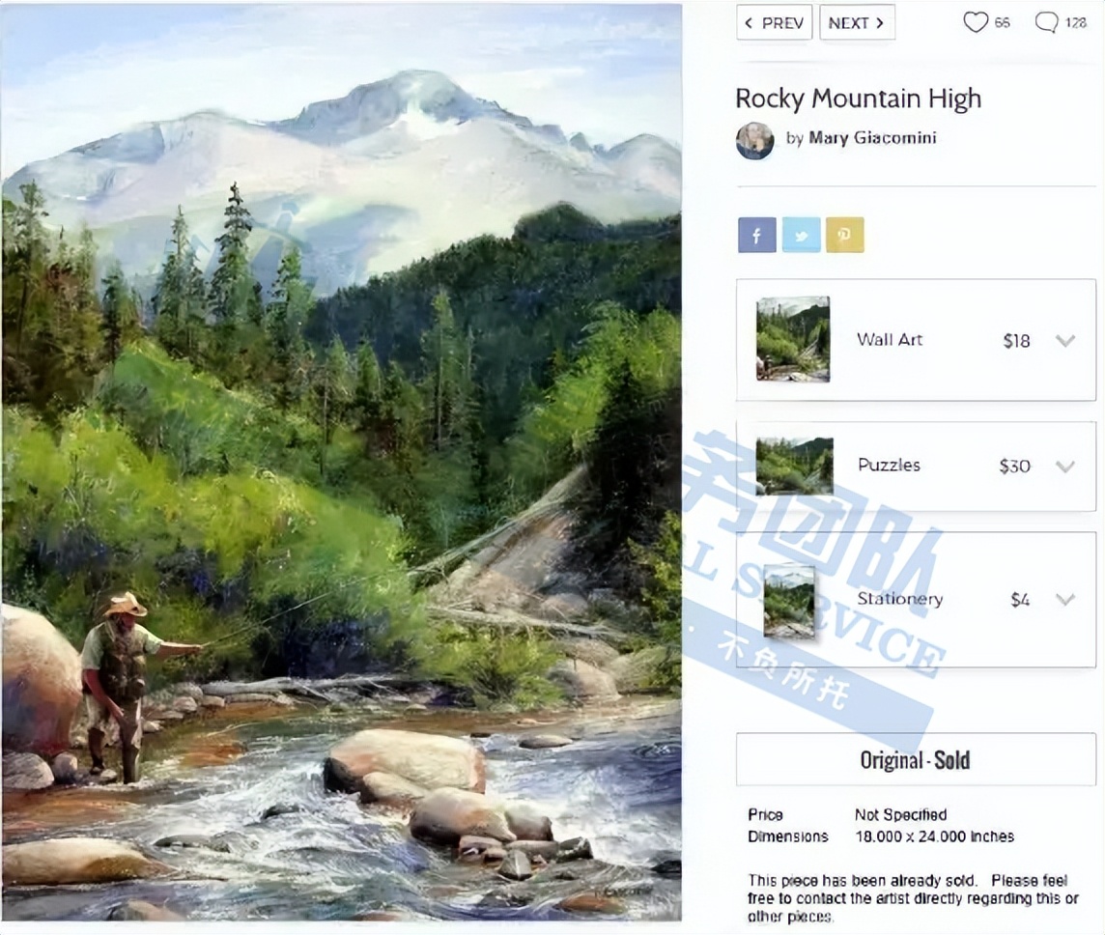Screen dimensions: 1105x935
Task: Click the Original - Sold button
Action: (915, 759)
